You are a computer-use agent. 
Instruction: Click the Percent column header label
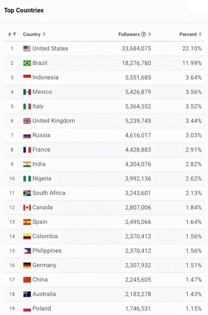[x=188, y=34]
